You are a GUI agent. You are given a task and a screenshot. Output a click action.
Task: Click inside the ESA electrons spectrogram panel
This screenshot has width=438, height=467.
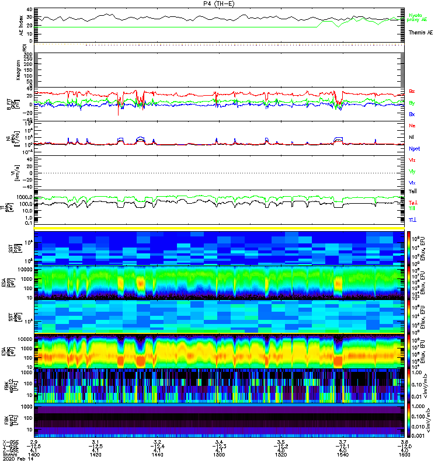click(x=219, y=351)
